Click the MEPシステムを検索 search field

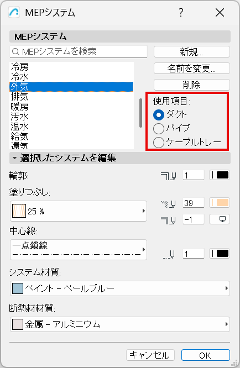(x=79, y=51)
